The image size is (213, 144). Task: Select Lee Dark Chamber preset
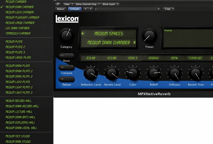coord(17,28)
